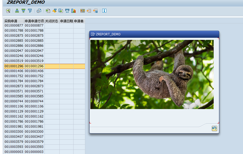Image resolution: width=243 pixels, height=154 pixels.
Task: Export list to spreadsheet icon
Action: tap(48, 11)
